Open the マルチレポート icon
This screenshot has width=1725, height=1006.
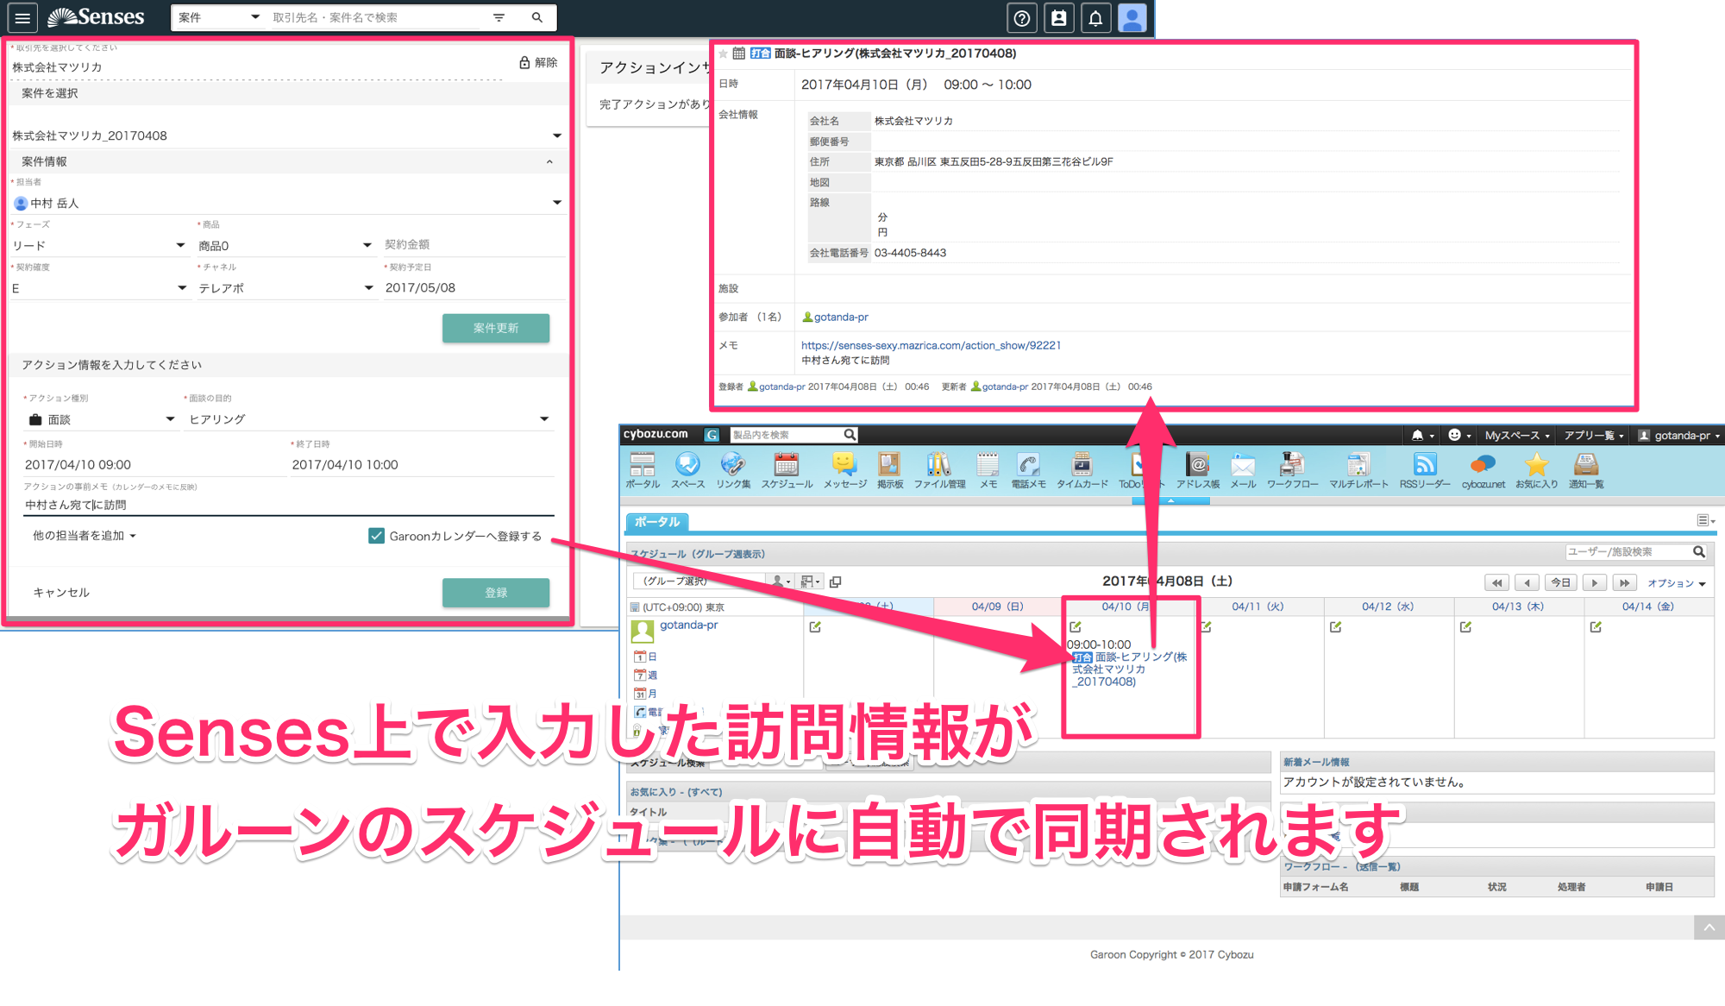click(1358, 471)
